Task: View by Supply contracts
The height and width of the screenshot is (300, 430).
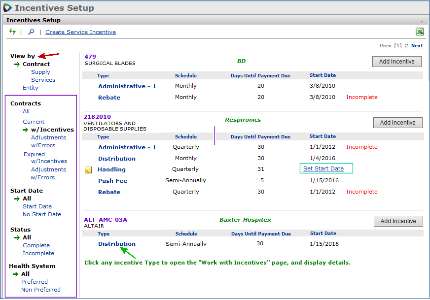Action: 40,72
